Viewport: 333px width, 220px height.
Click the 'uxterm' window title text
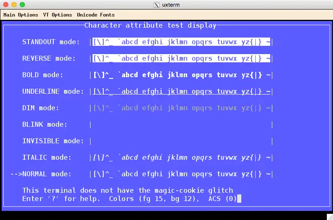[x=171, y=5]
